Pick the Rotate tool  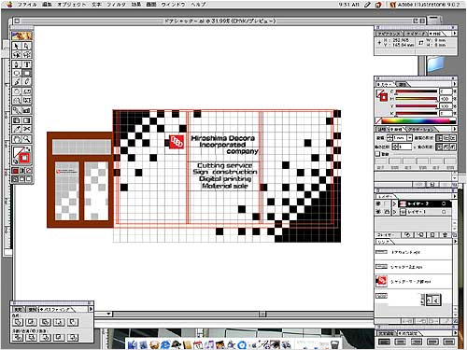point(17,91)
